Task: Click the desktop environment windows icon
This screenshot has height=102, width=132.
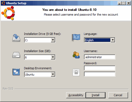Action: pos(16,72)
